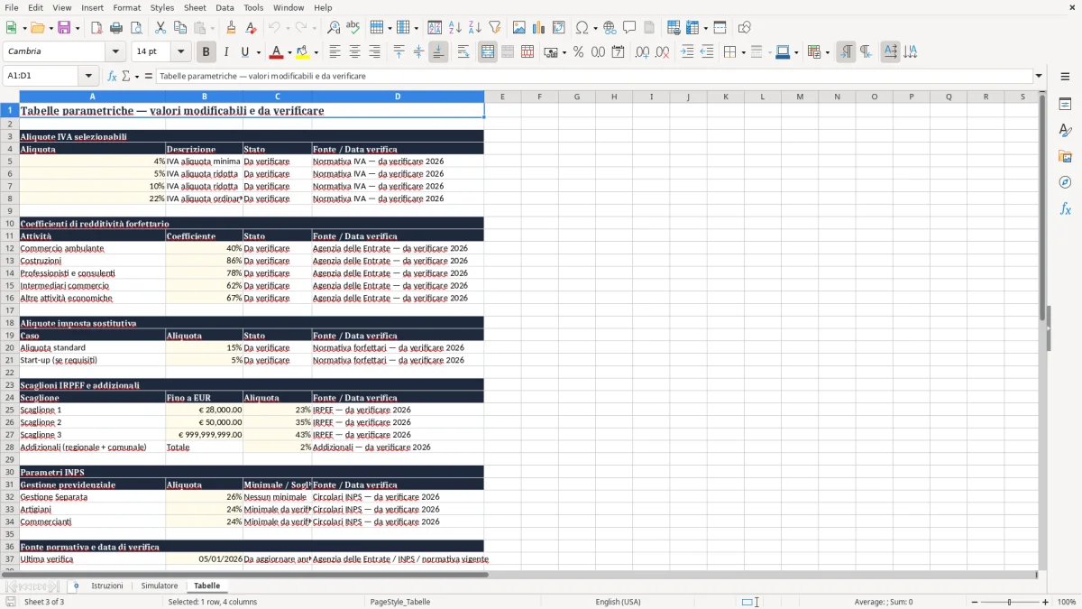Switch to the Istruzioni sheet tab
Image resolution: width=1082 pixels, height=609 pixels.
coord(107,586)
